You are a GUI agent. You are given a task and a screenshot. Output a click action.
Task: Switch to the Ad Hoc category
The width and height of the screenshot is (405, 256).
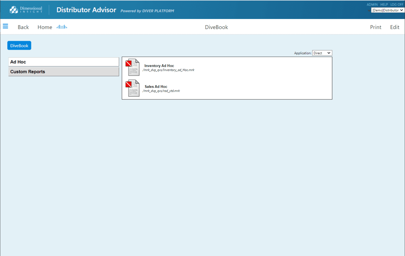click(63, 62)
